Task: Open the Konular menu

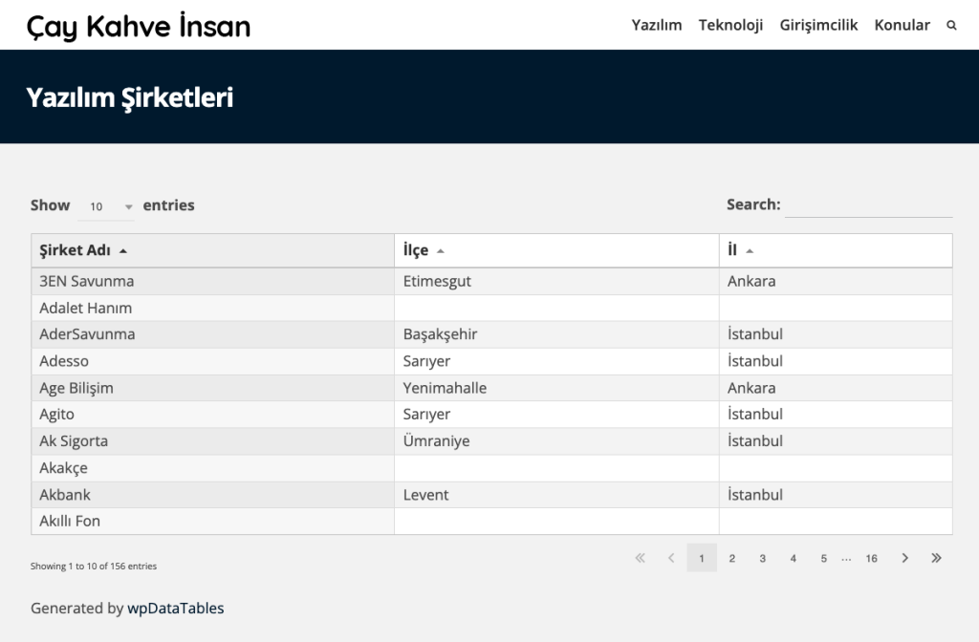Action: (x=902, y=25)
